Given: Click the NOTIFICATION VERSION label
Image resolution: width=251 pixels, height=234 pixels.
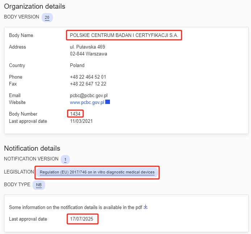Looking at the screenshot, I should [31, 159].
